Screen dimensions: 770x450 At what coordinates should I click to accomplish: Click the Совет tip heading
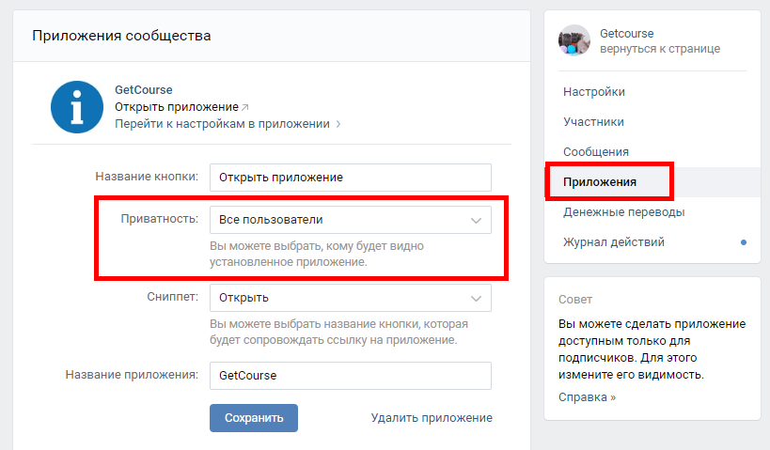[575, 300]
